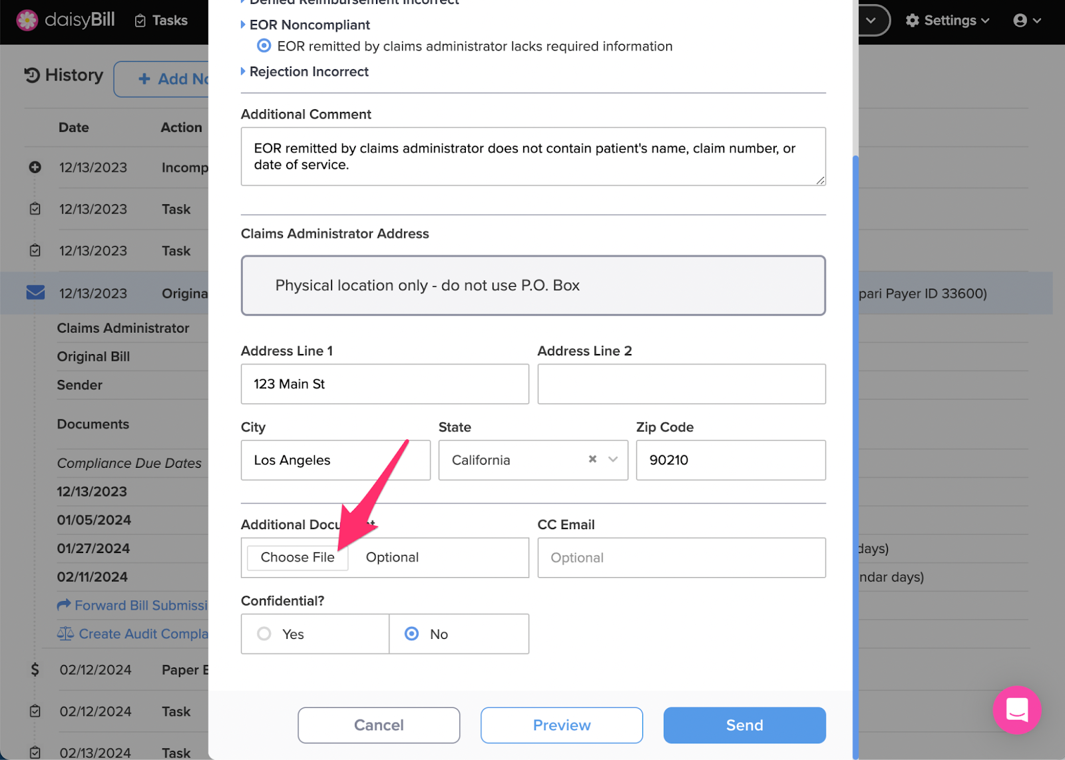
Task: Select EOR remitted lacks required information option
Action: (264, 46)
